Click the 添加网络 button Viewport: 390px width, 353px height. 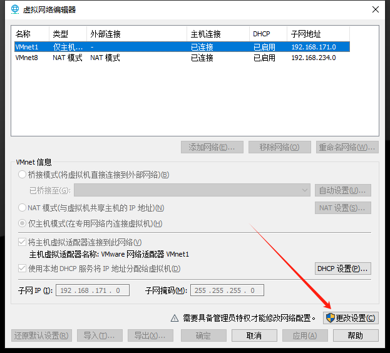(212, 147)
